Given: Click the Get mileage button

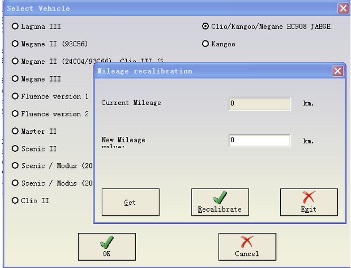Looking at the screenshot, I should point(130,202).
